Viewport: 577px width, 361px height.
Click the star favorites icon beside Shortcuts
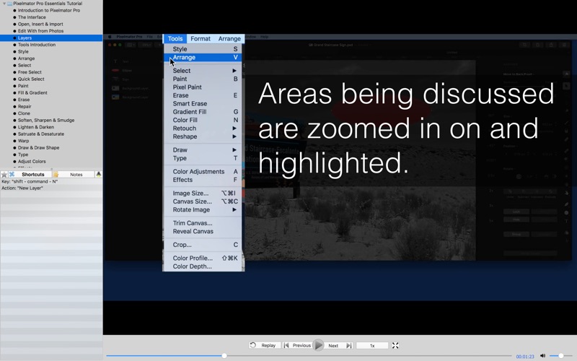pyautogui.click(x=4, y=175)
